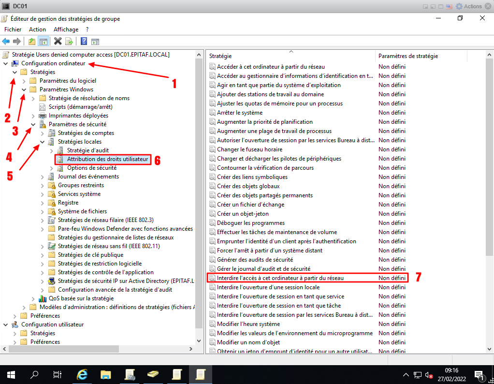The image size is (494, 384).
Task: Click the blue Back arrow in toolbar
Action: (x=6, y=42)
